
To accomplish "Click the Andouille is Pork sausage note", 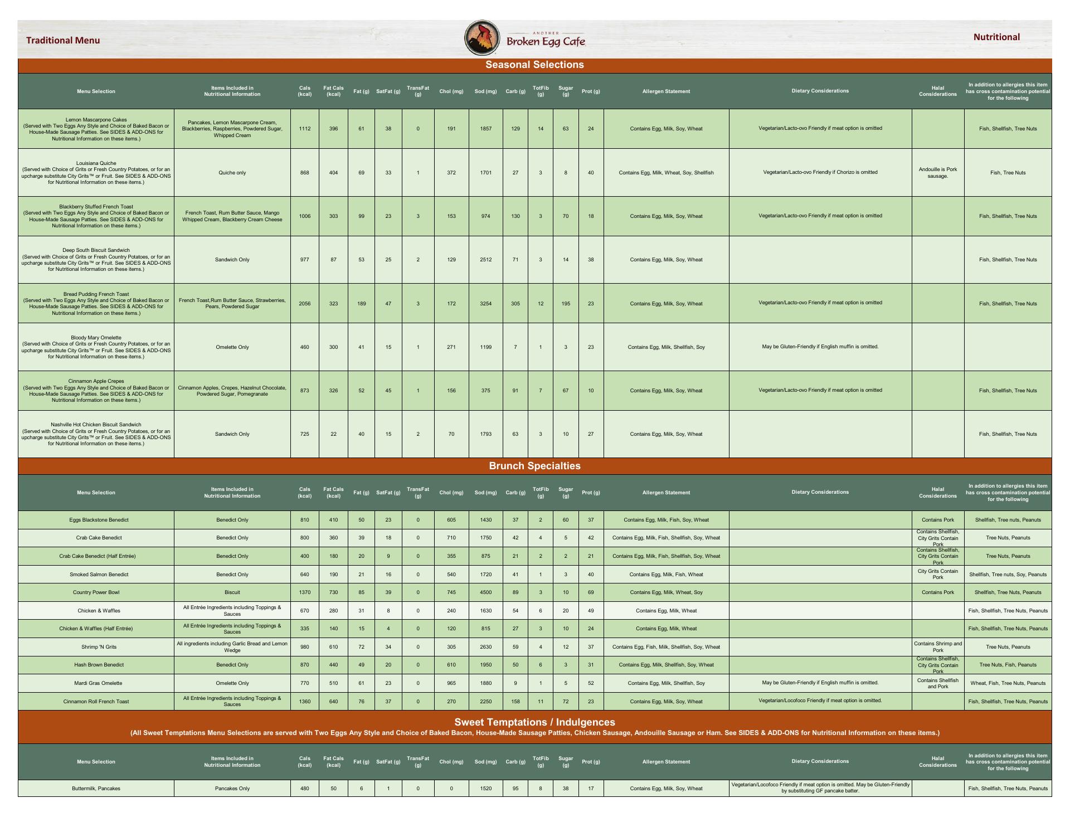I will point(937,173).
